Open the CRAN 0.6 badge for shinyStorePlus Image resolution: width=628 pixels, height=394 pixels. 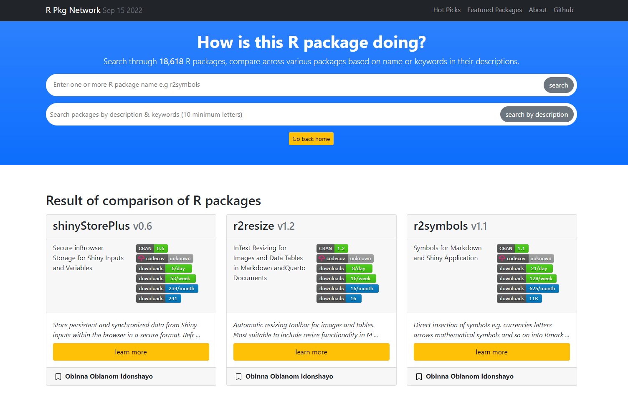point(152,248)
